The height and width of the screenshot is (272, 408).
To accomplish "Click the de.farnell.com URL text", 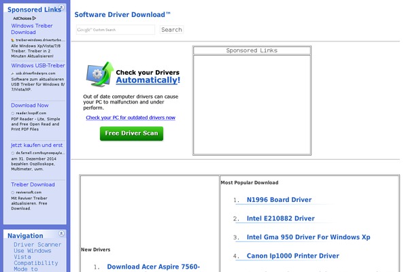I will point(40,153).
